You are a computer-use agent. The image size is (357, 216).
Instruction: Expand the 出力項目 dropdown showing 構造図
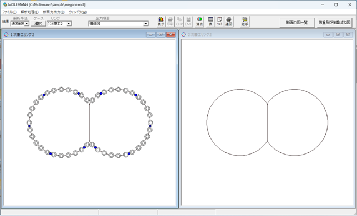[x=145, y=24]
